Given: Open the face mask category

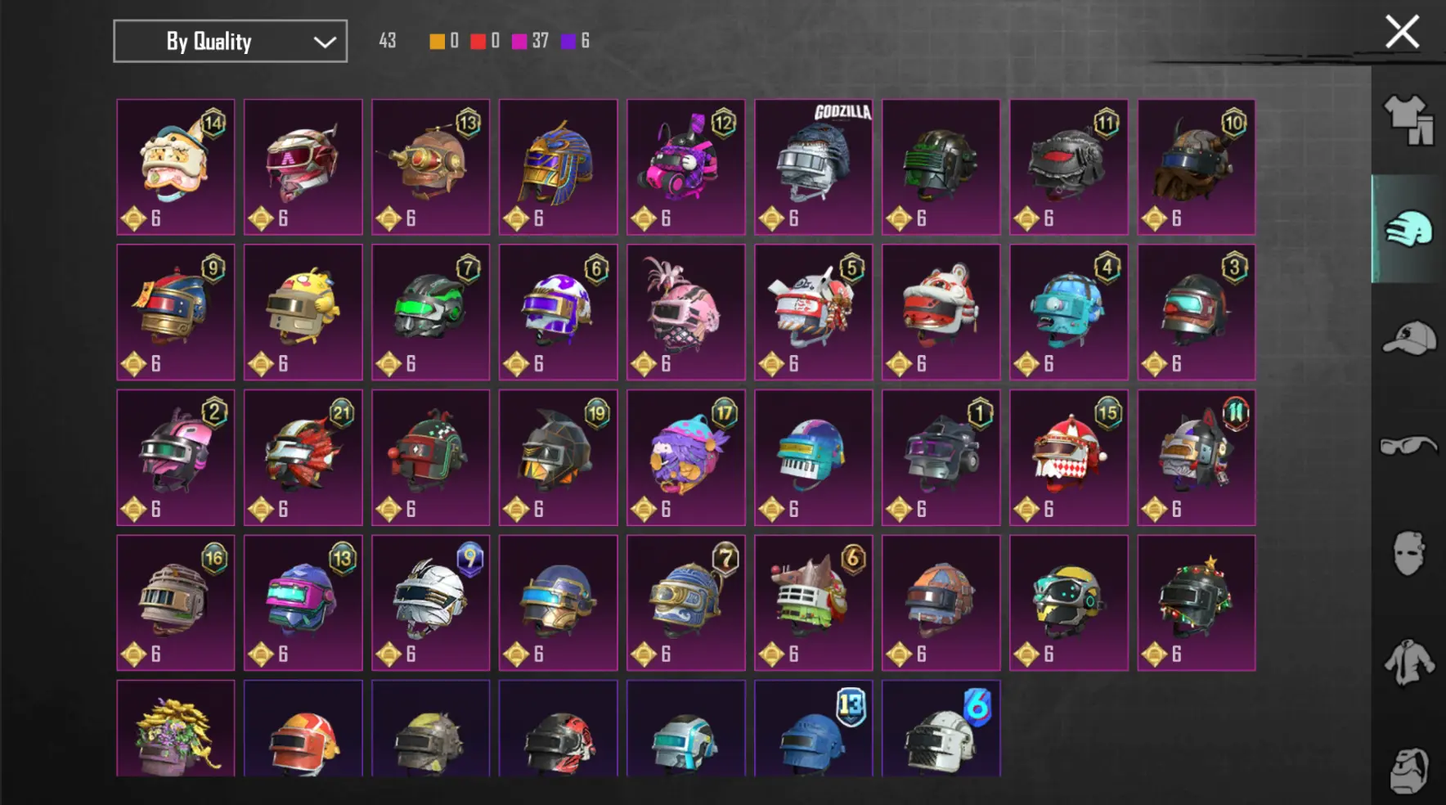Looking at the screenshot, I should [x=1408, y=553].
